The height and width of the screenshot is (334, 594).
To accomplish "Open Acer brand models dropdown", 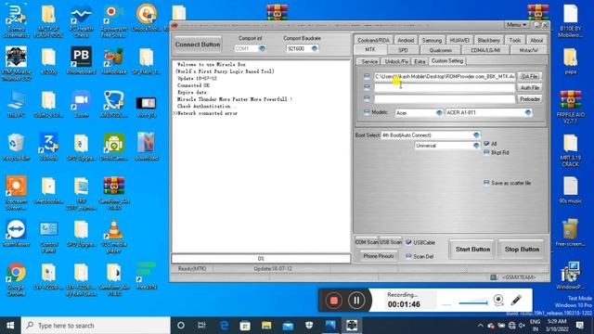I will (439, 113).
